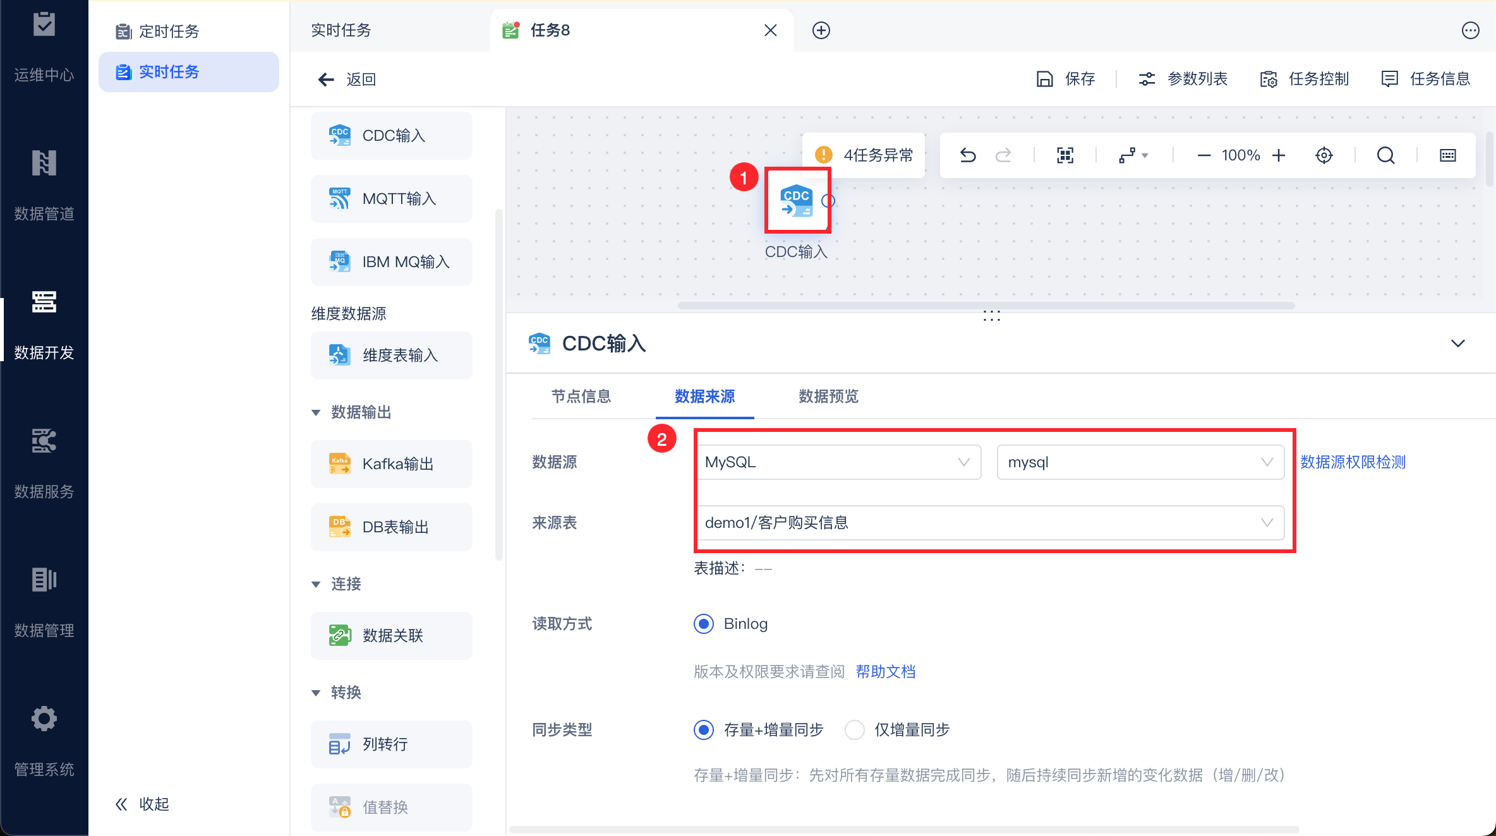Open the MySQL data source type dropdown
Screen dimensions: 1496x836
(x=838, y=462)
